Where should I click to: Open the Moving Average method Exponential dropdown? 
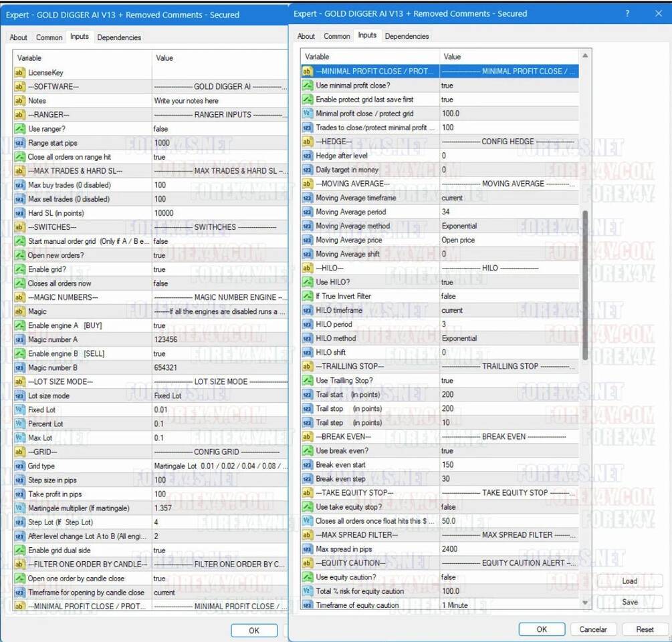click(x=509, y=226)
